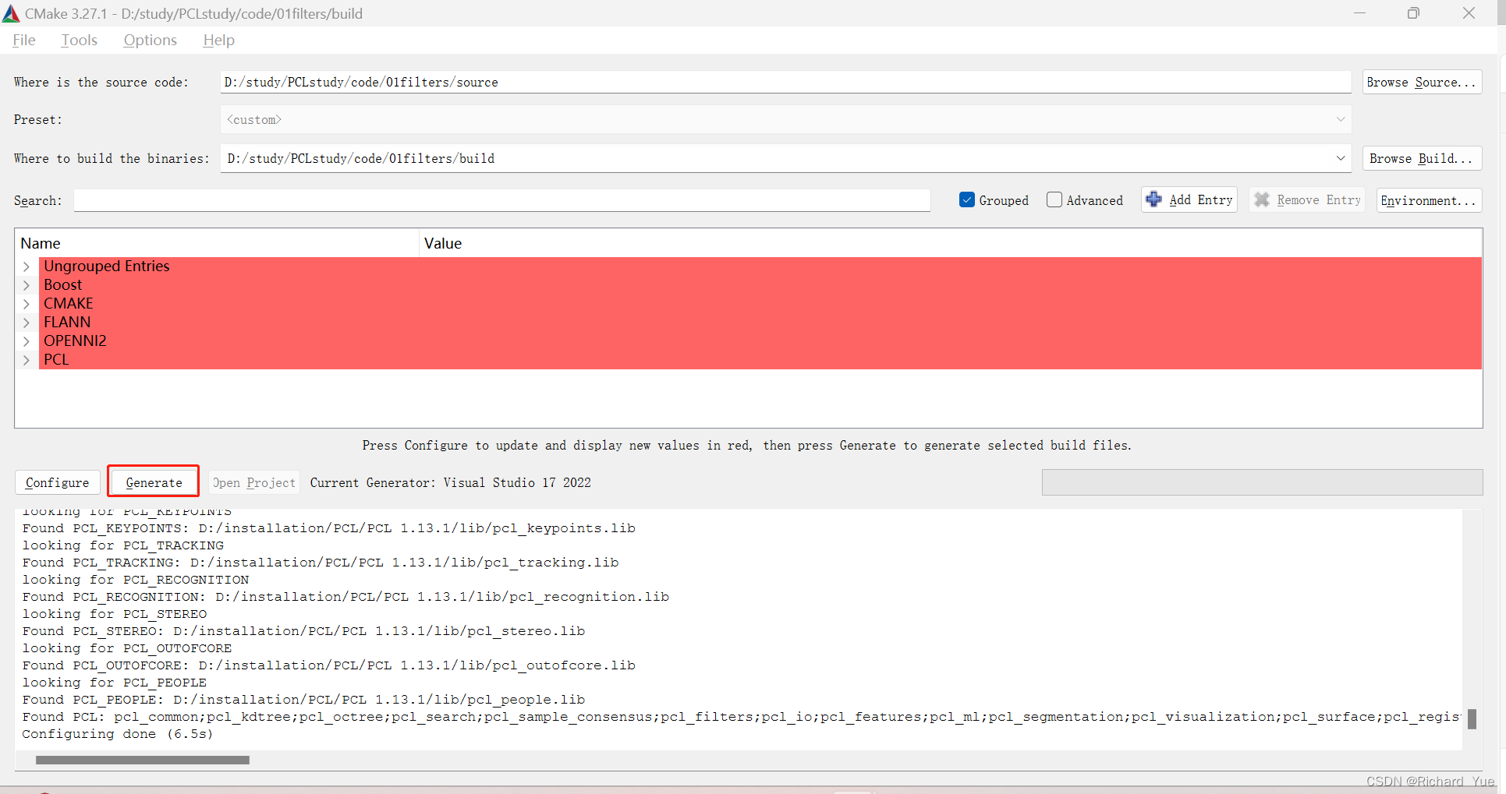
Task: Expand the Boost group arrow
Action: tap(27, 285)
